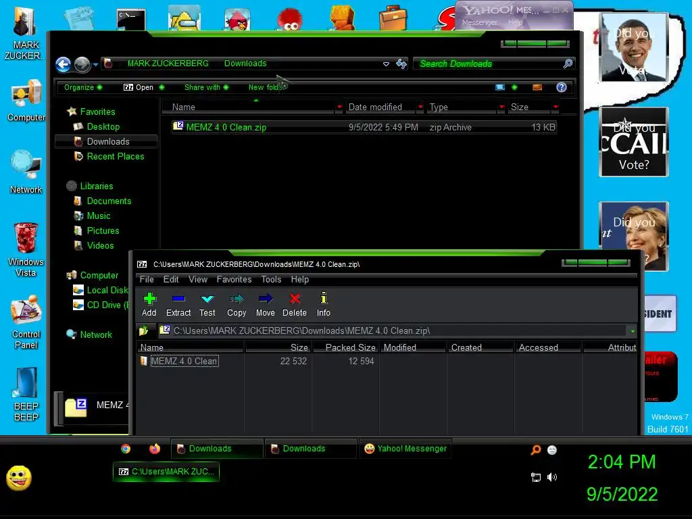Open the 7-Zip Favorites menu
The image size is (692, 519).
click(234, 279)
